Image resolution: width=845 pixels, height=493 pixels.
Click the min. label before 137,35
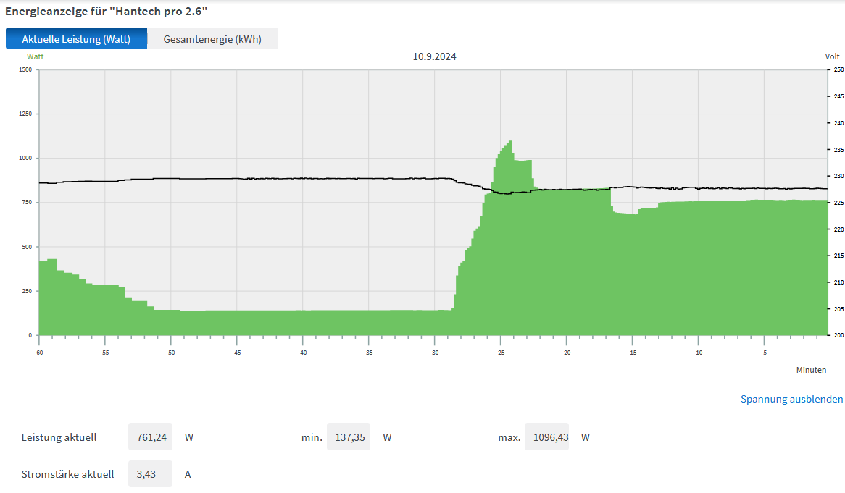click(x=312, y=437)
